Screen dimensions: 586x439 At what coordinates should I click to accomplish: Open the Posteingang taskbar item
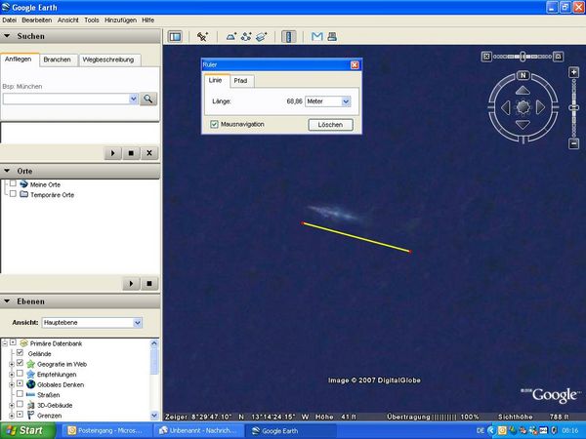[105, 431]
